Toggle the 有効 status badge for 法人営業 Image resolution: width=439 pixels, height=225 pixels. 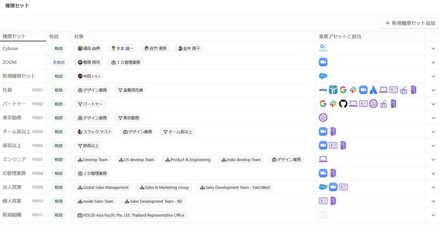click(x=58, y=187)
